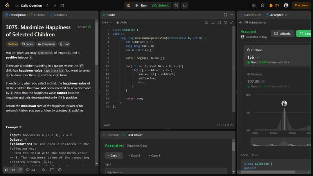Open the layout grid icon
This screenshot has width=313, height=176.
(254, 5)
